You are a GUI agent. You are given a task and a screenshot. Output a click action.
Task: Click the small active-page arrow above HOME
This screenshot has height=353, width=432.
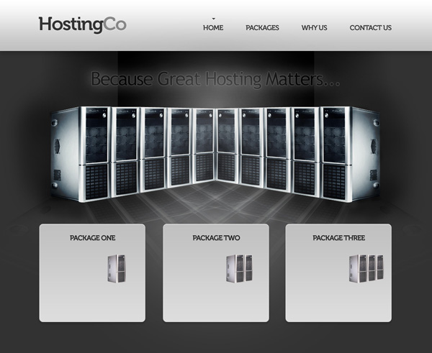[x=214, y=19]
